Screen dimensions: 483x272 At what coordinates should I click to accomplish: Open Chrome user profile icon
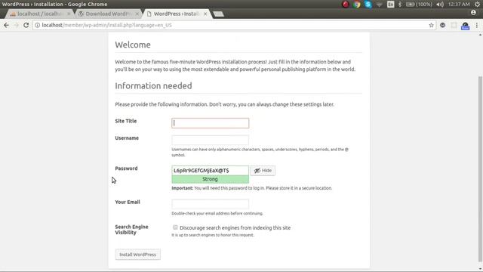473,13
